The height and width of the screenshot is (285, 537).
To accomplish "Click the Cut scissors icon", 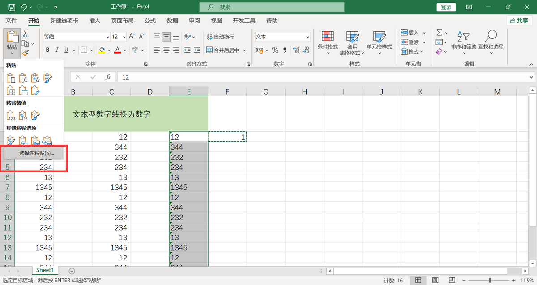I will coord(25,34).
